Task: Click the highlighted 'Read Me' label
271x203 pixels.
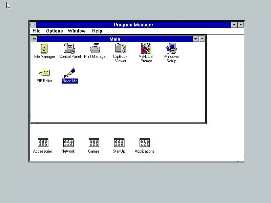Action: (x=70, y=81)
